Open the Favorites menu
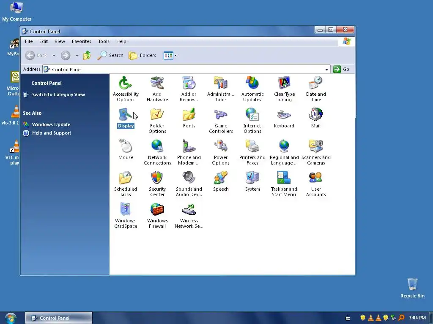Screen dimensions: 433x324 click(x=82, y=41)
